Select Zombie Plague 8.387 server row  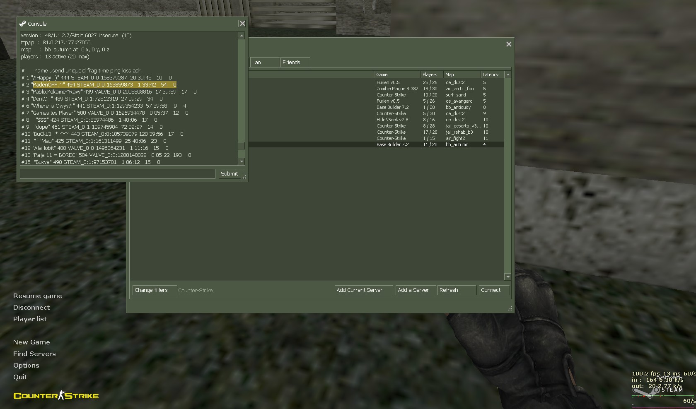[376, 89]
